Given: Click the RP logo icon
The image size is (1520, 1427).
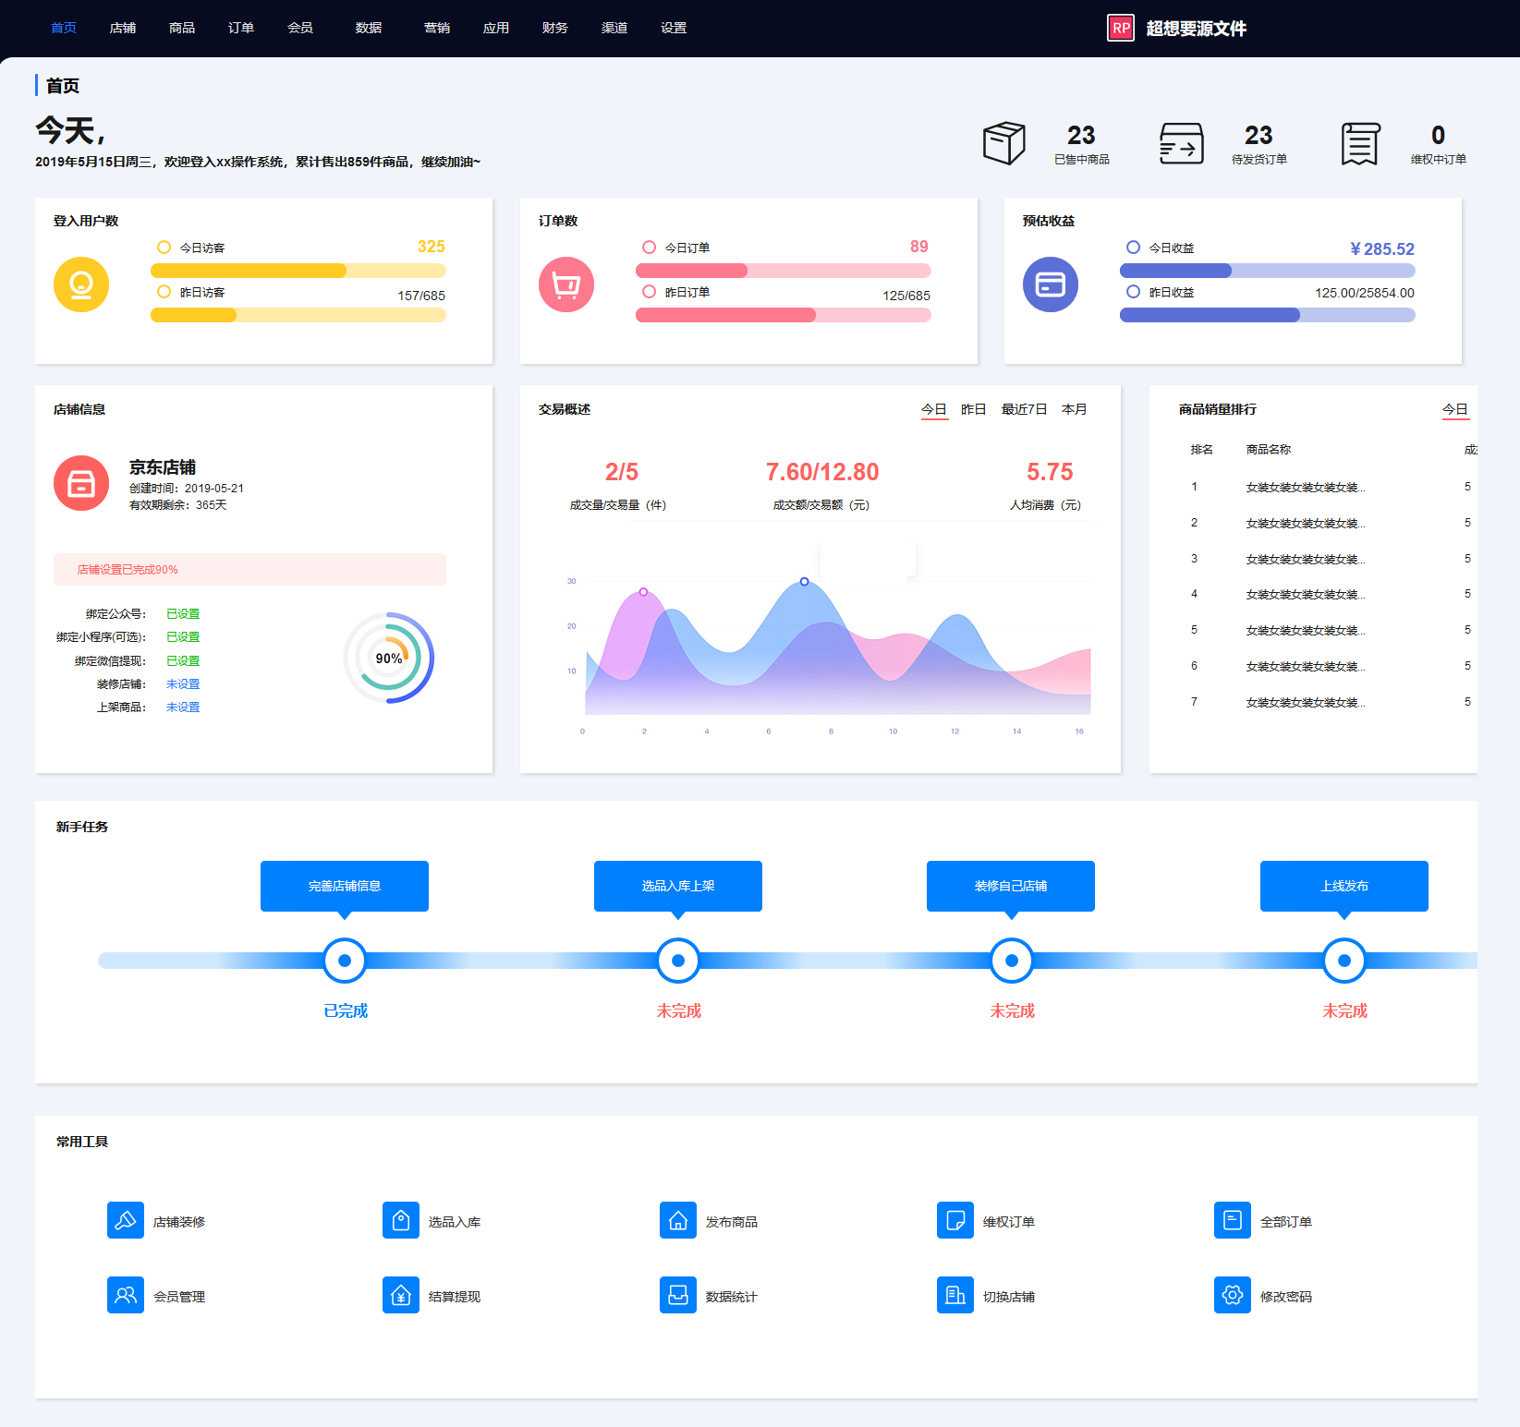Looking at the screenshot, I should coord(1121,28).
